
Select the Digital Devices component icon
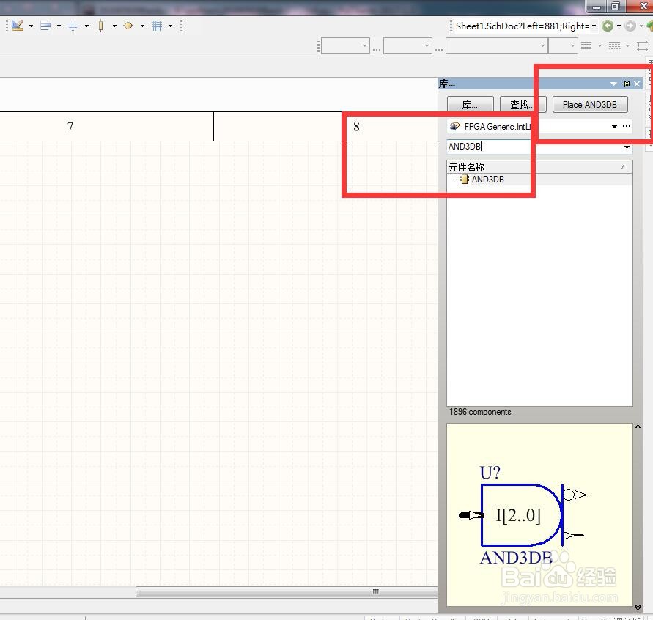(x=100, y=26)
